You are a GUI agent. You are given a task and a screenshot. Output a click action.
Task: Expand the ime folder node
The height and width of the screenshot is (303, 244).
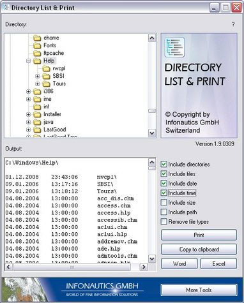click(28, 100)
